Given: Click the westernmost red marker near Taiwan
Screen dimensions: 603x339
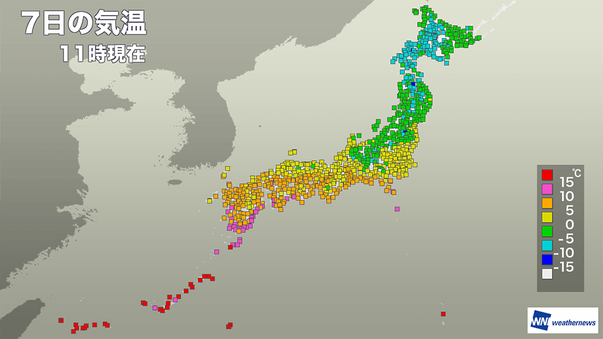Looking at the screenshot, I should 61,320.
